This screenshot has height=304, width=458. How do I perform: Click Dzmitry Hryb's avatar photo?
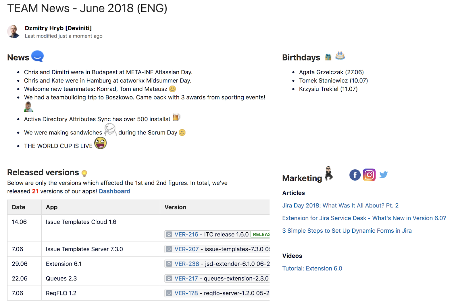point(14,32)
